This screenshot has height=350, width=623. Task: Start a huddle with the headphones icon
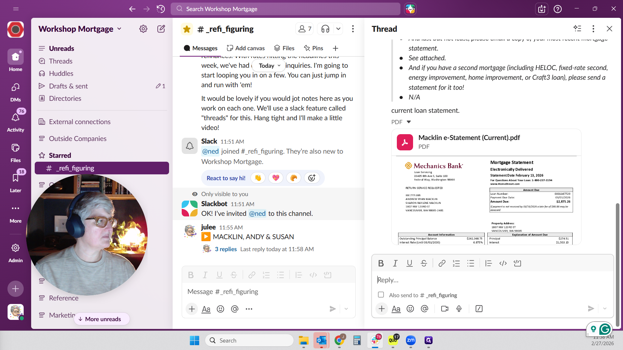click(x=325, y=29)
